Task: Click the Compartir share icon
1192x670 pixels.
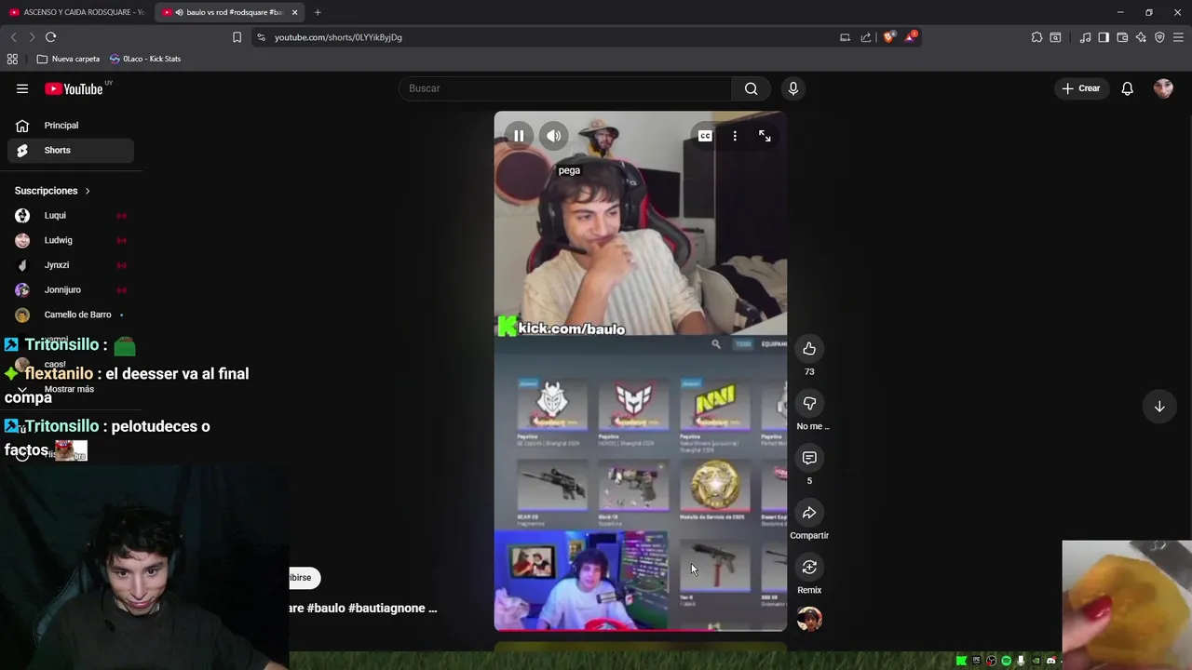Action: [809, 513]
